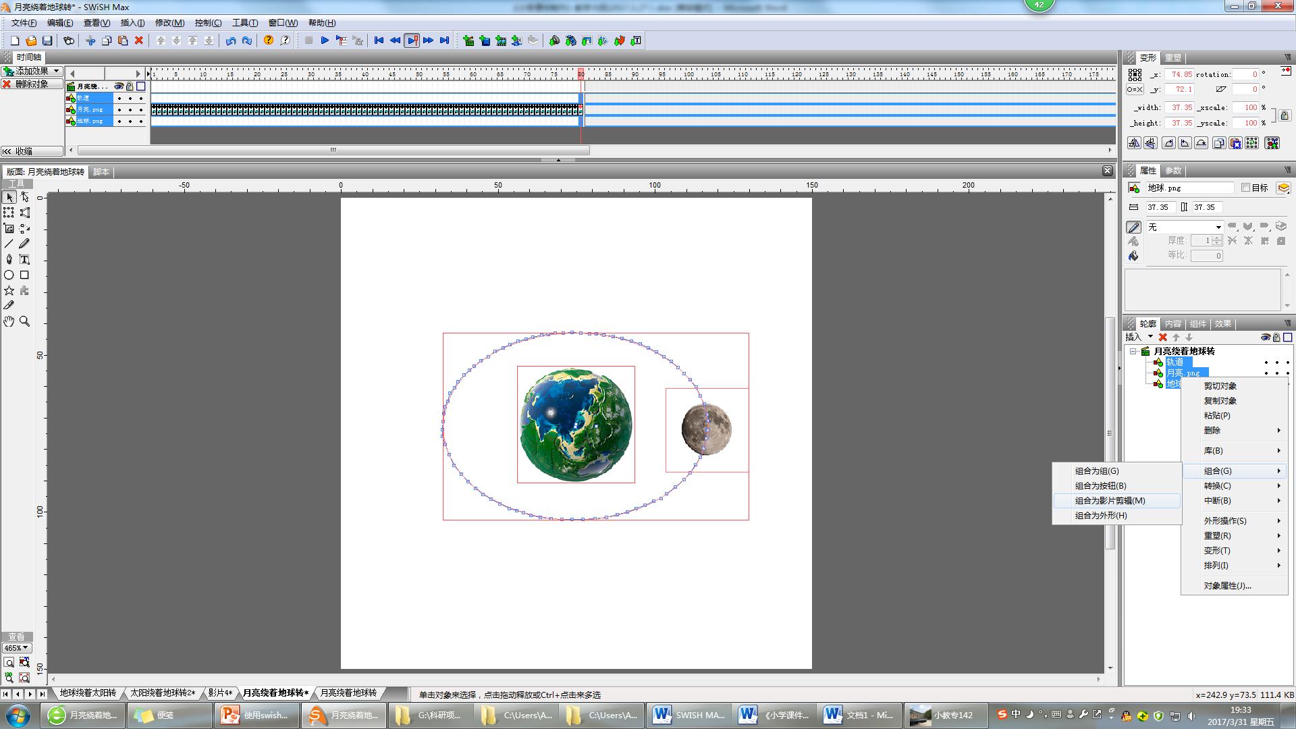
Task: Select the Hand pan tool
Action: 9,321
